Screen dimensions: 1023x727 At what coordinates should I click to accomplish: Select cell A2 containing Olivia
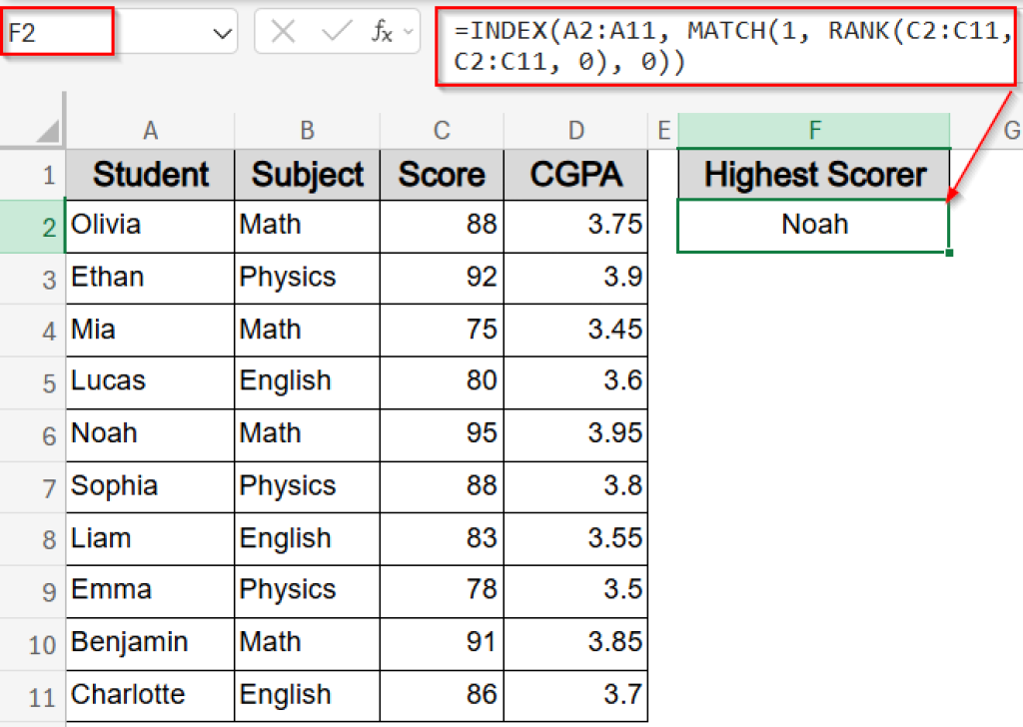tap(149, 225)
